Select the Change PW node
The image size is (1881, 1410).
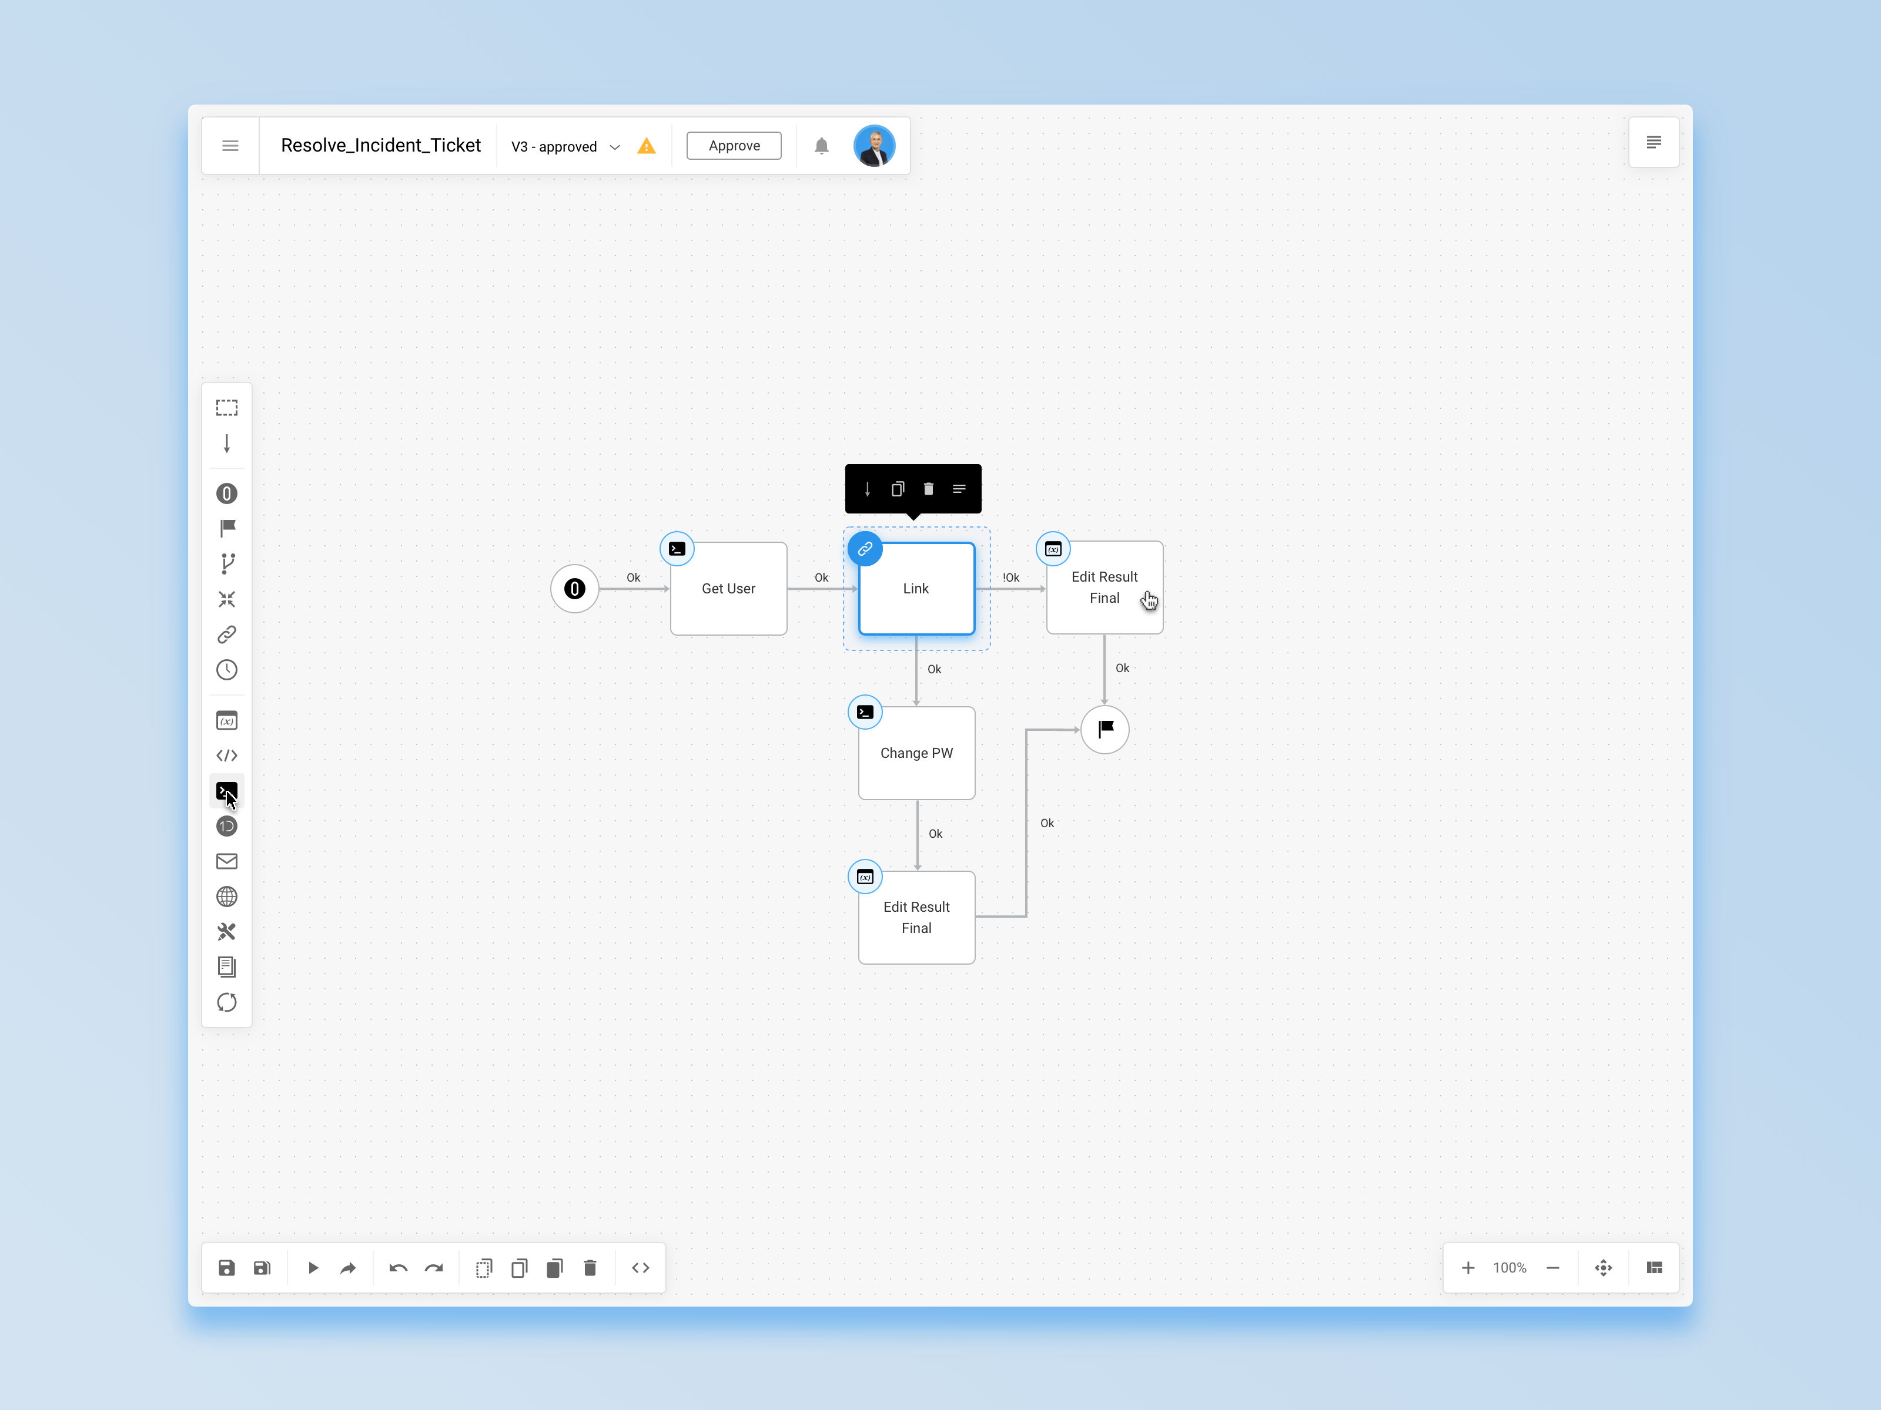(x=916, y=753)
